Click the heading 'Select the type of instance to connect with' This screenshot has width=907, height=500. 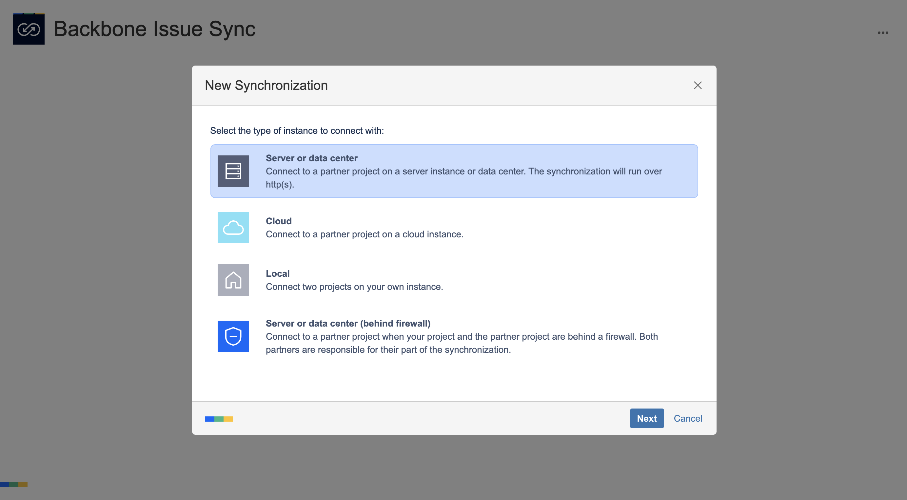click(298, 130)
